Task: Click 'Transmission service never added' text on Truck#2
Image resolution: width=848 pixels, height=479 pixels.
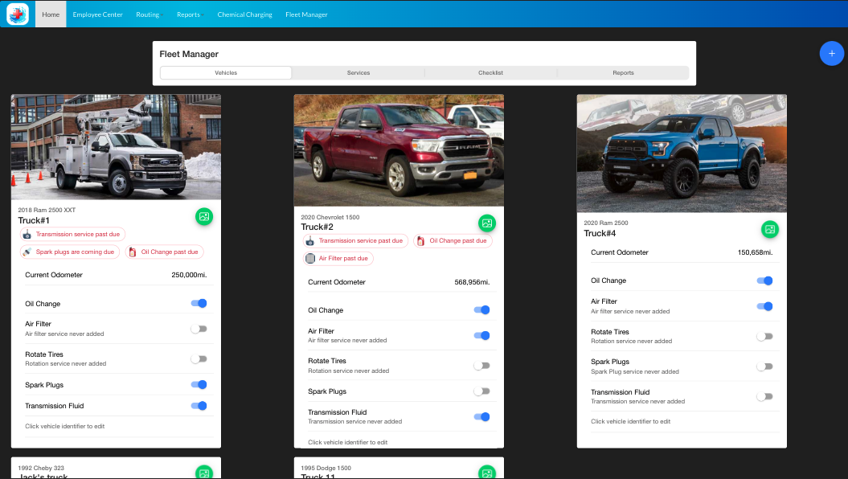Action: pyautogui.click(x=354, y=421)
